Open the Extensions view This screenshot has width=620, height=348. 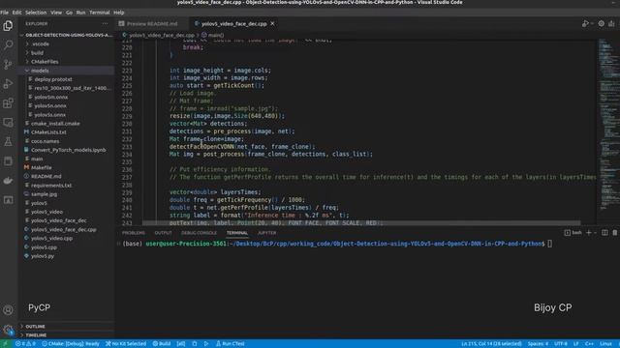click(8, 103)
